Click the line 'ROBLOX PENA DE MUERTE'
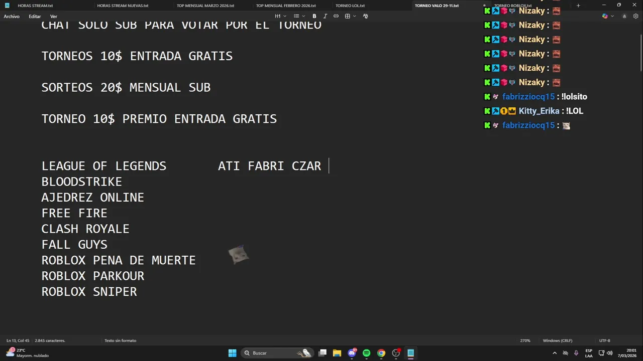The height and width of the screenshot is (361, 643). (x=119, y=260)
